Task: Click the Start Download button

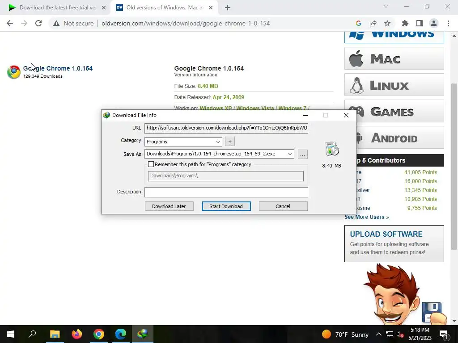Action: 226,206
